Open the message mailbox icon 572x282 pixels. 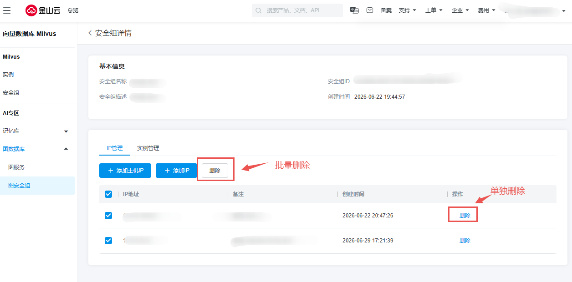pyautogui.click(x=370, y=10)
